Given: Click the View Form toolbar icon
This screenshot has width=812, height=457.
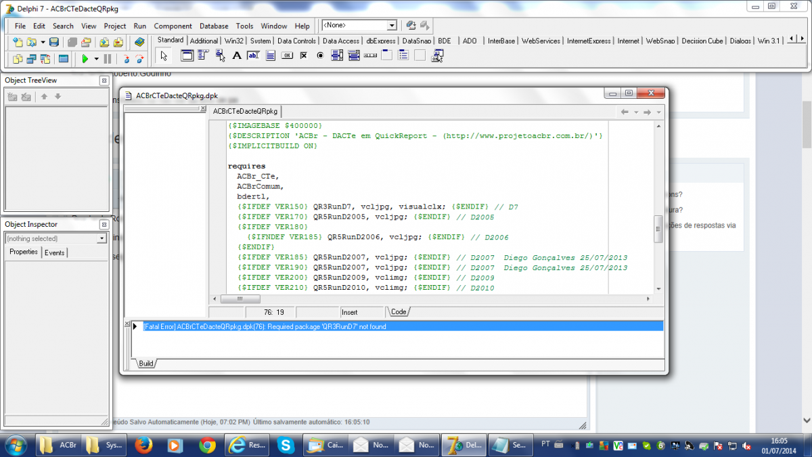Looking at the screenshot, I should pyautogui.click(x=31, y=59).
